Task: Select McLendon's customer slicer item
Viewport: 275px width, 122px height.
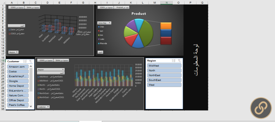Action: click(x=18, y=91)
